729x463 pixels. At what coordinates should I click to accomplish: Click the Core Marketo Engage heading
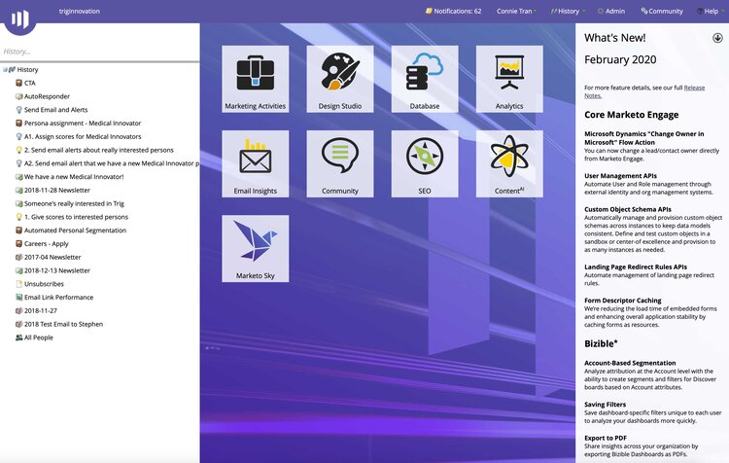tap(632, 115)
